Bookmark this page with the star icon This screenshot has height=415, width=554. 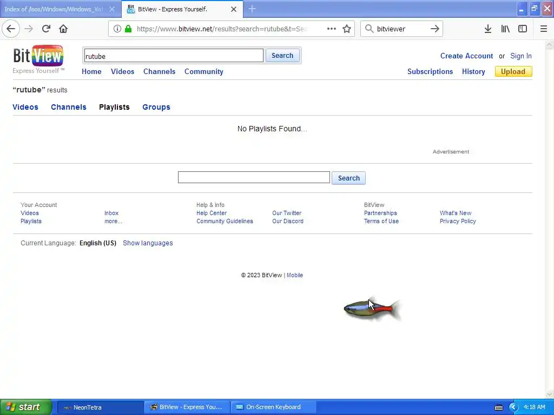coord(347,29)
